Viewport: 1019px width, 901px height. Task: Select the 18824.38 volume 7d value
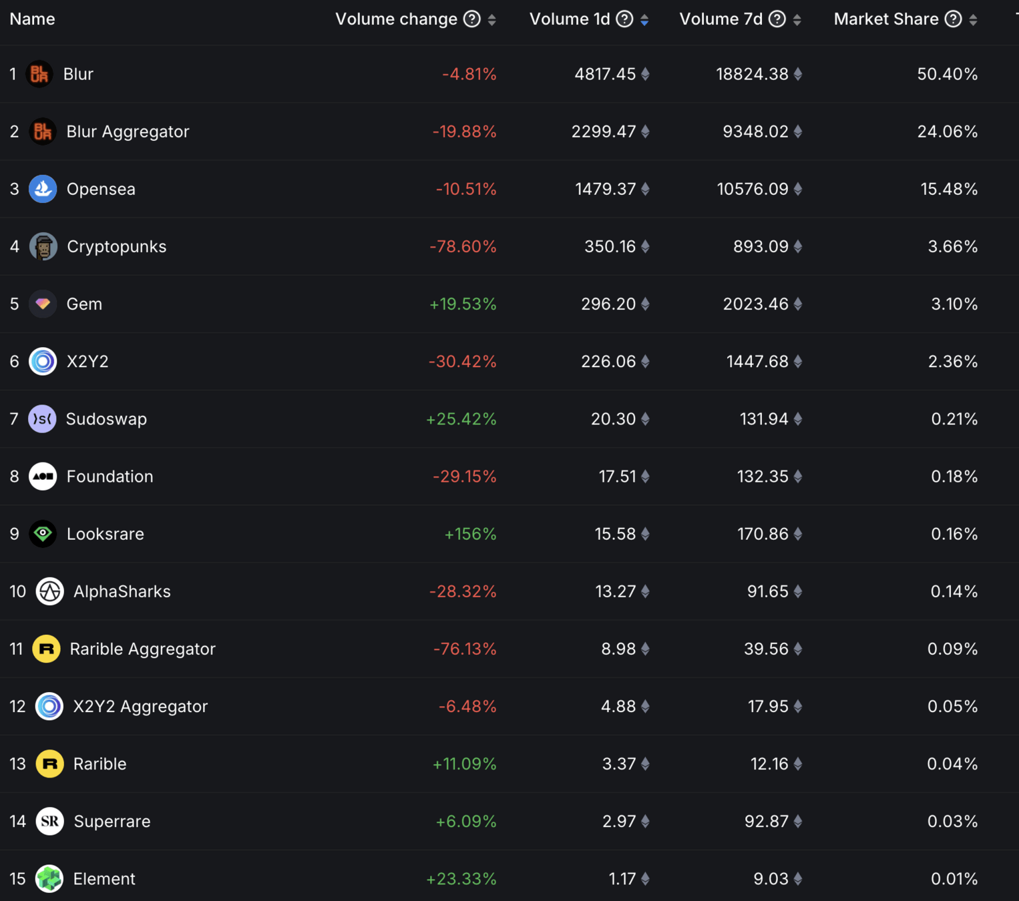click(x=752, y=74)
